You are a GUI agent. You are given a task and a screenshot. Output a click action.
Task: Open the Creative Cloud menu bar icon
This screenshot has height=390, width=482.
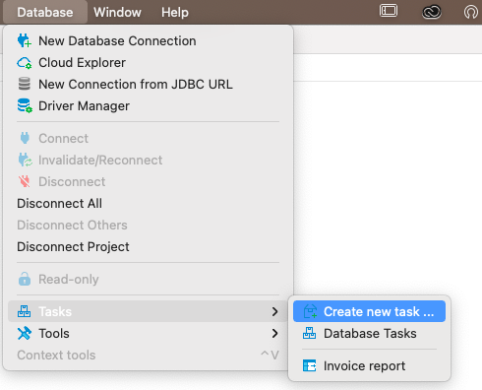pyautogui.click(x=432, y=12)
